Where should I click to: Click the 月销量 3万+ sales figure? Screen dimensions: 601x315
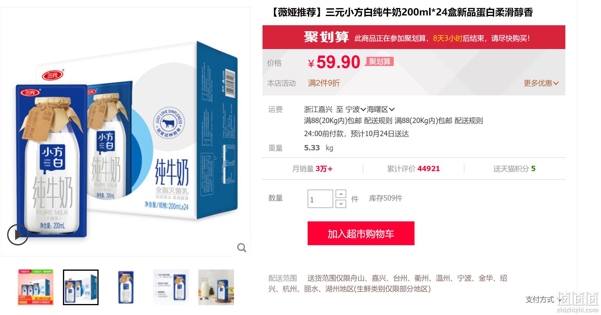pyautogui.click(x=312, y=169)
